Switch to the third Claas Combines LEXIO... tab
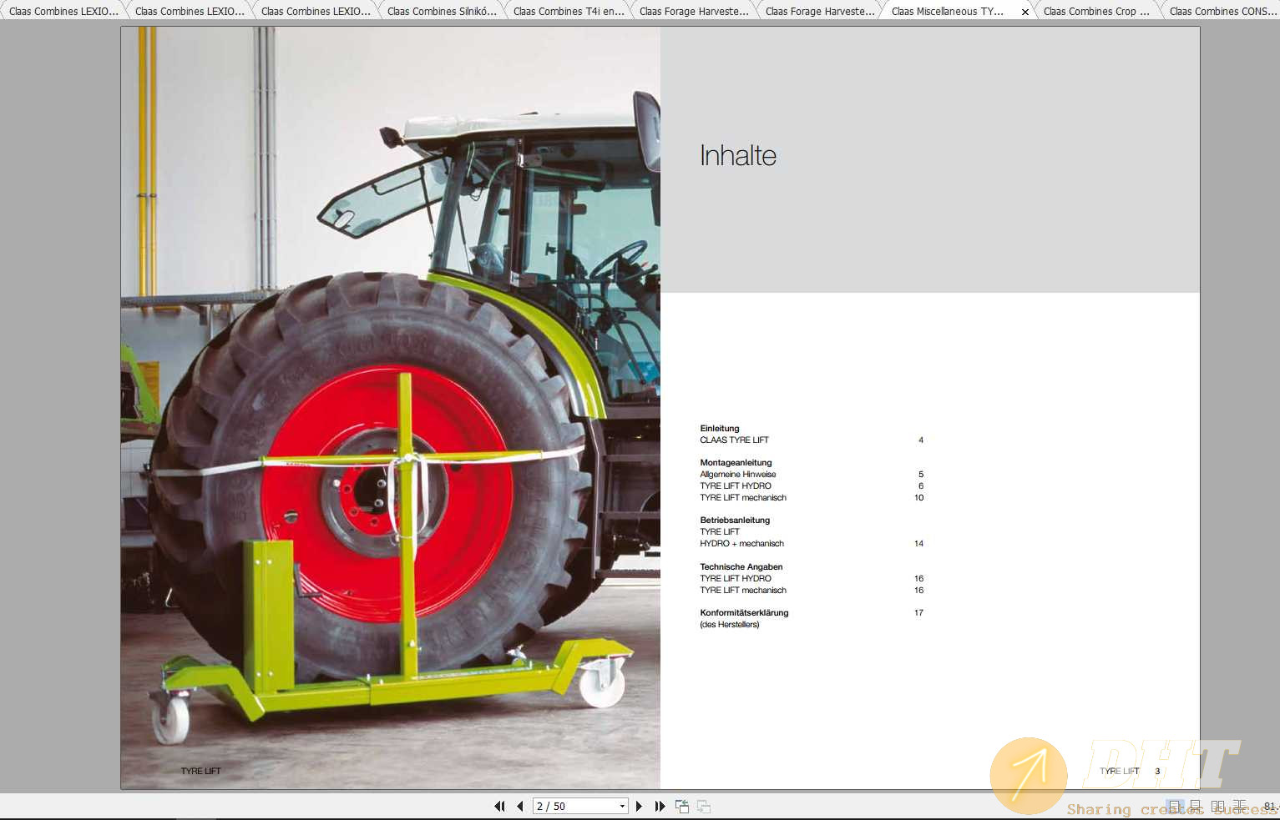The width and height of the screenshot is (1280, 820). (x=316, y=11)
